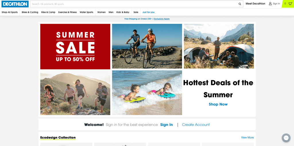Click the search magnifier icon
Viewport: 294px width, 146px height.
pyautogui.click(x=240, y=4)
